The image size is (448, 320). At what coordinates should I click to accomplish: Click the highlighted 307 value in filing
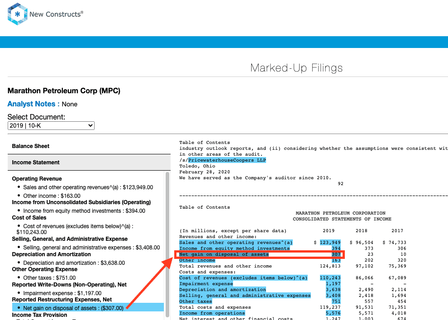click(336, 254)
